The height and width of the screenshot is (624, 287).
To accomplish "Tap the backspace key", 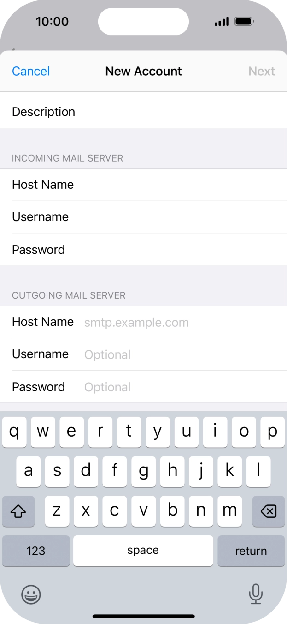I will tap(269, 511).
